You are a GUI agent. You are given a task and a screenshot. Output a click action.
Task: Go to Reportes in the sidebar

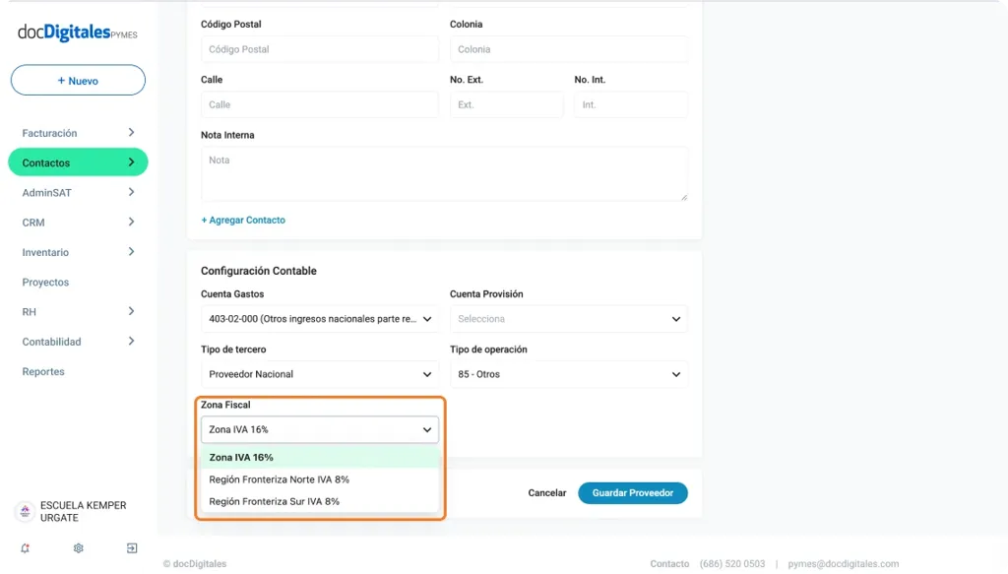(43, 372)
